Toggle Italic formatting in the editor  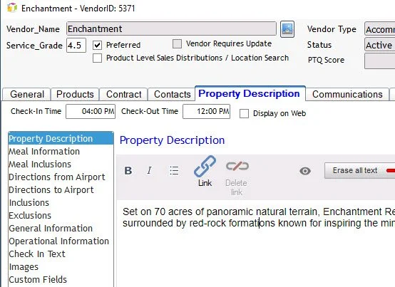(x=149, y=170)
